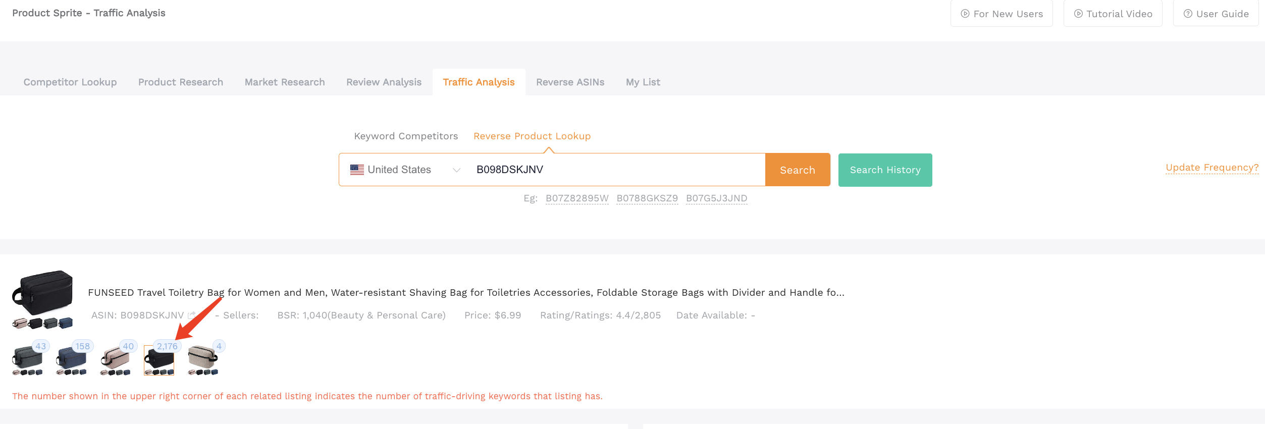Select the black bag variant with 2,176 keywords

tap(159, 360)
